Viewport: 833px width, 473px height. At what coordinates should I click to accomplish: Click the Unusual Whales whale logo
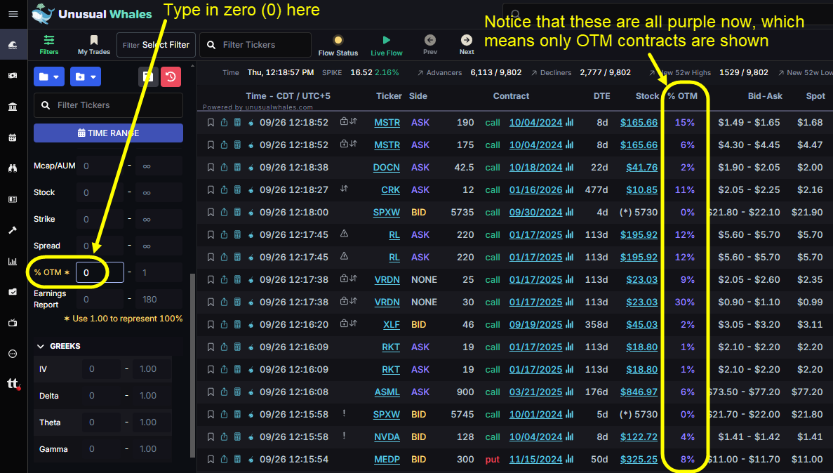(43, 14)
